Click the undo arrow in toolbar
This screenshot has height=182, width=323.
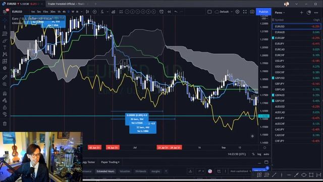pyautogui.click(x=176, y=12)
